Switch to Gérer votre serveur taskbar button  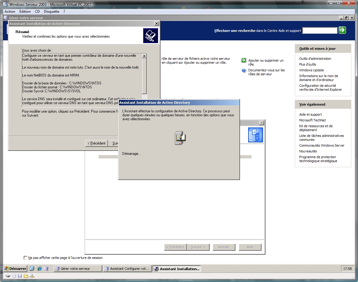click(78, 269)
